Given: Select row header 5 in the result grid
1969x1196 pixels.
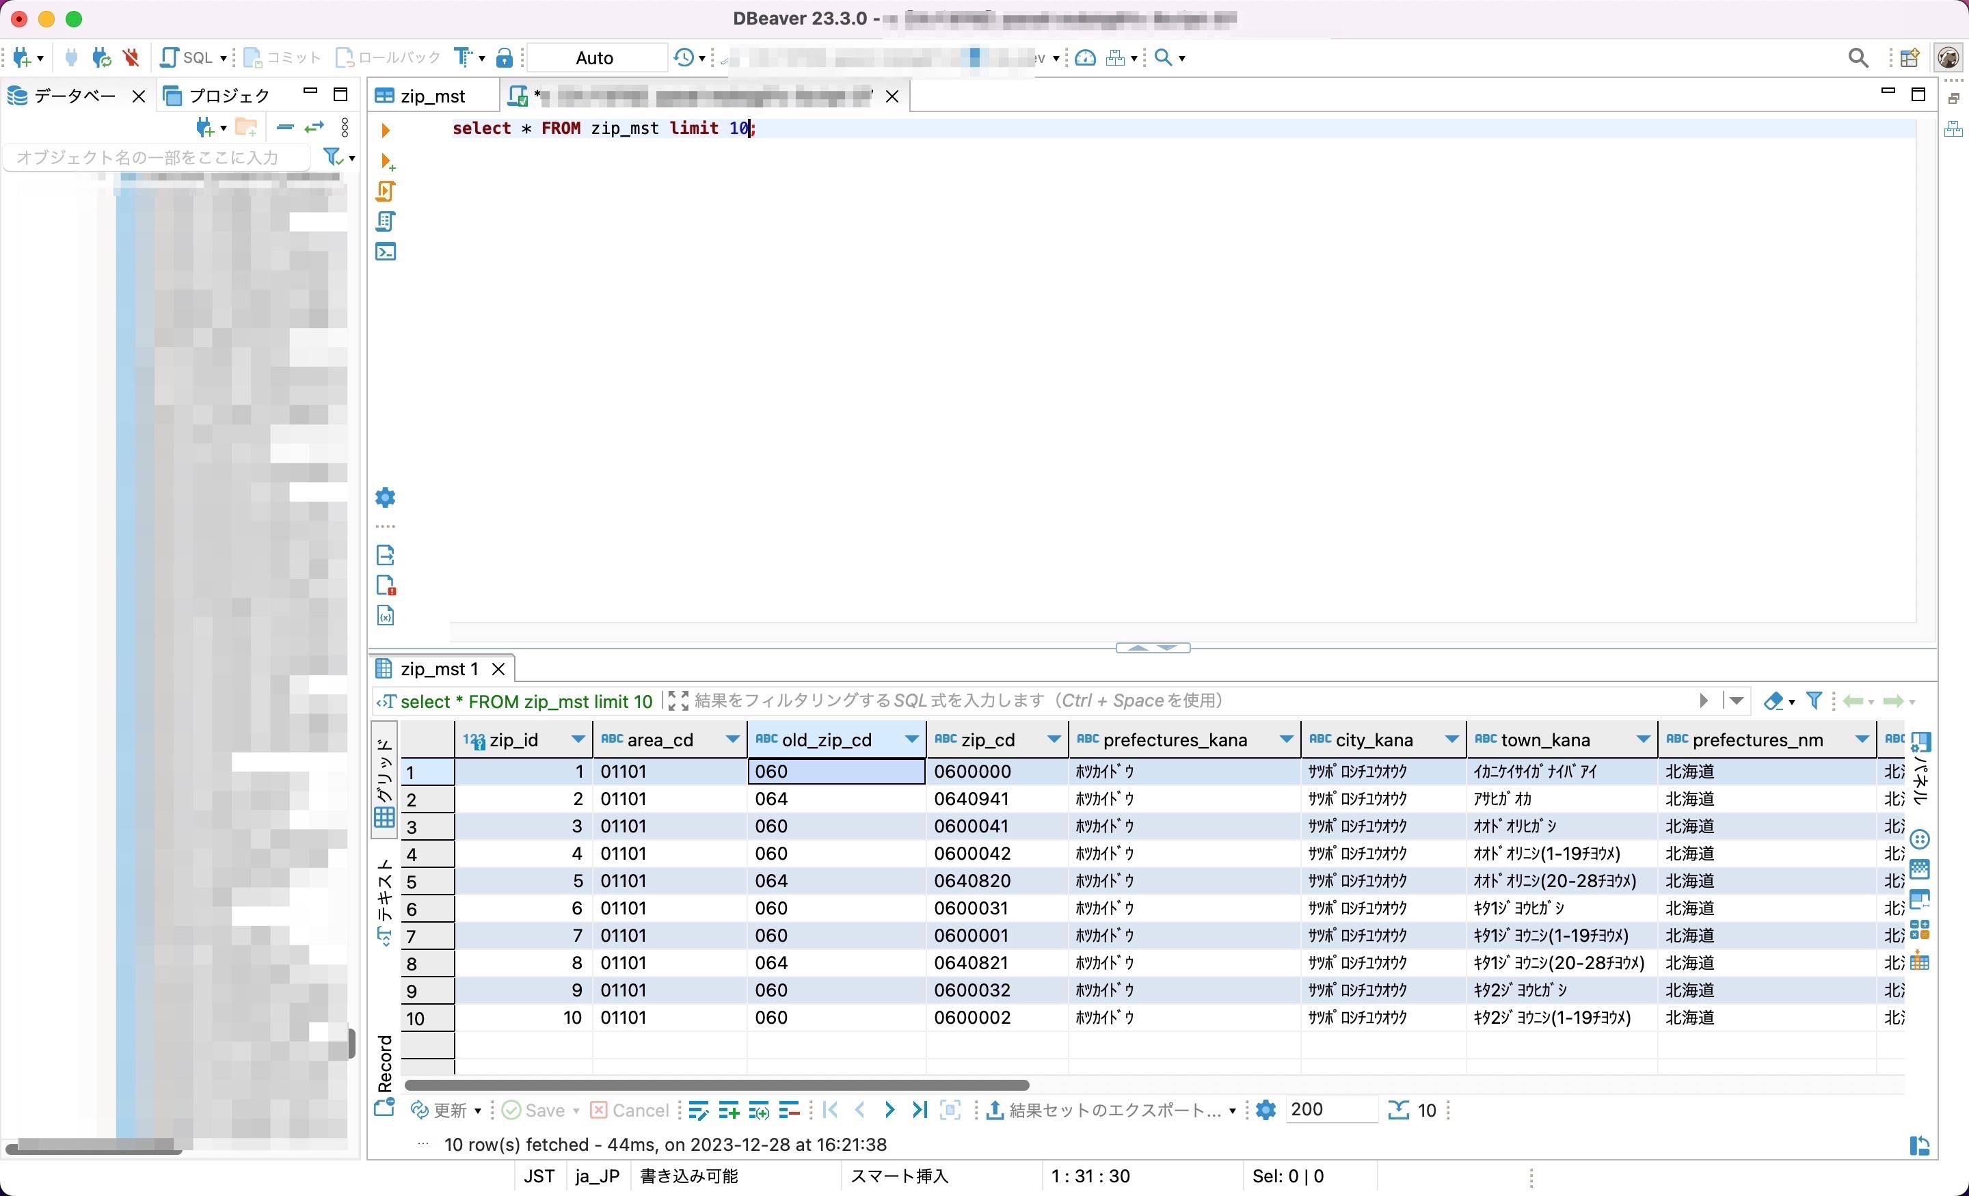Looking at the screenshot, I should (x=427, y=882).
